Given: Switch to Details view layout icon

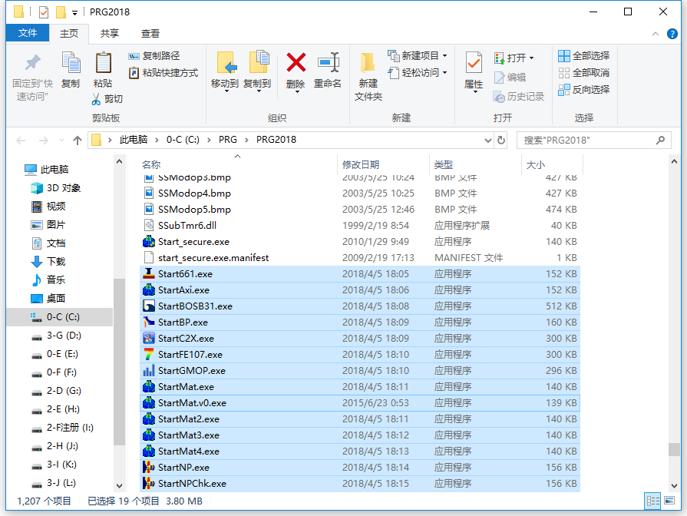Looking at the screenshot, I should click(652, 501).
